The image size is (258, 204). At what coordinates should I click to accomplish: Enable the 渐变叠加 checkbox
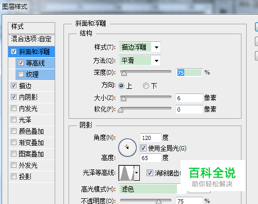coord(13,143)
